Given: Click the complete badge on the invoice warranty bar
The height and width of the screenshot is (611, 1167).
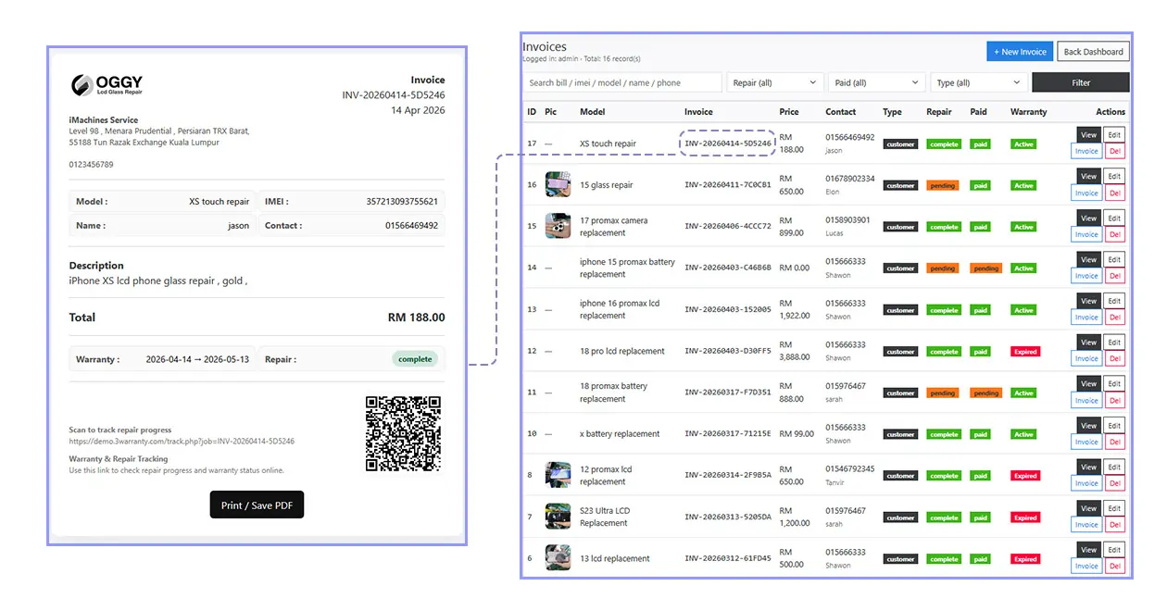Looking at the screenshot, I should (x=415, y=358).
